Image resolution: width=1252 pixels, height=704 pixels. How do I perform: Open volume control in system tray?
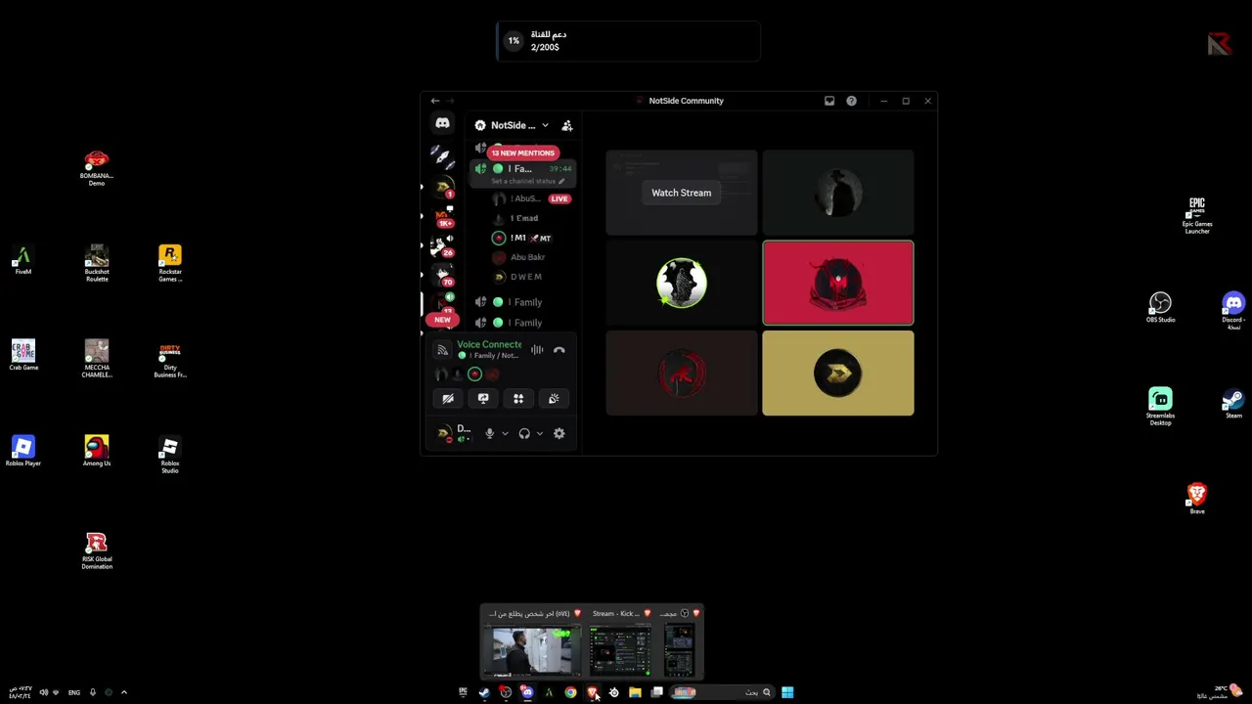tap(43, 692)
